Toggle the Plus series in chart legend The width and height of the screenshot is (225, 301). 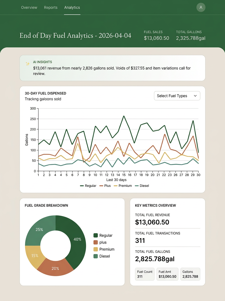tap(105, 186)
